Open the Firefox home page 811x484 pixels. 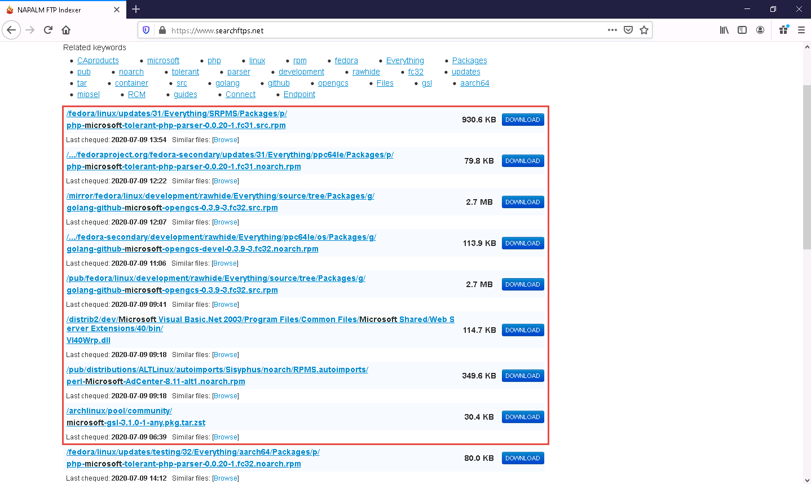tap(66, 30)
